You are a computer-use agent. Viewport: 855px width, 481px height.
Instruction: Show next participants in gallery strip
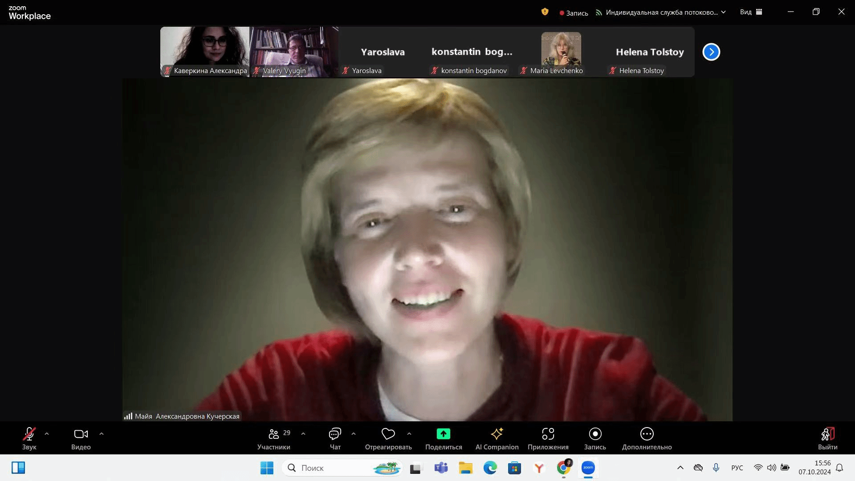tap(711, 52)
